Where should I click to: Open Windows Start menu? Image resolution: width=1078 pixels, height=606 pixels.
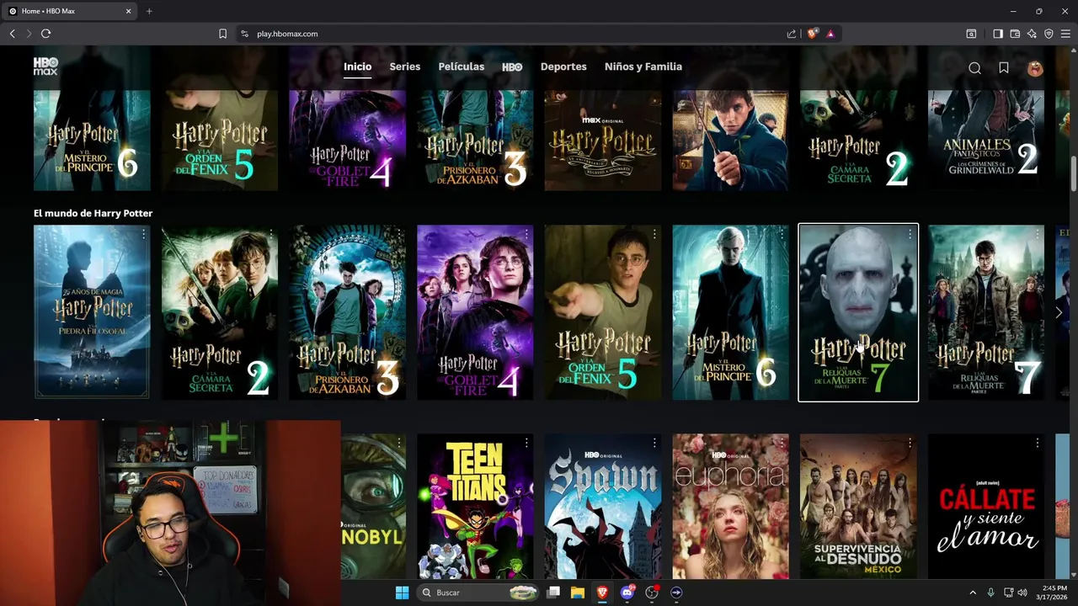click(402, 593)
